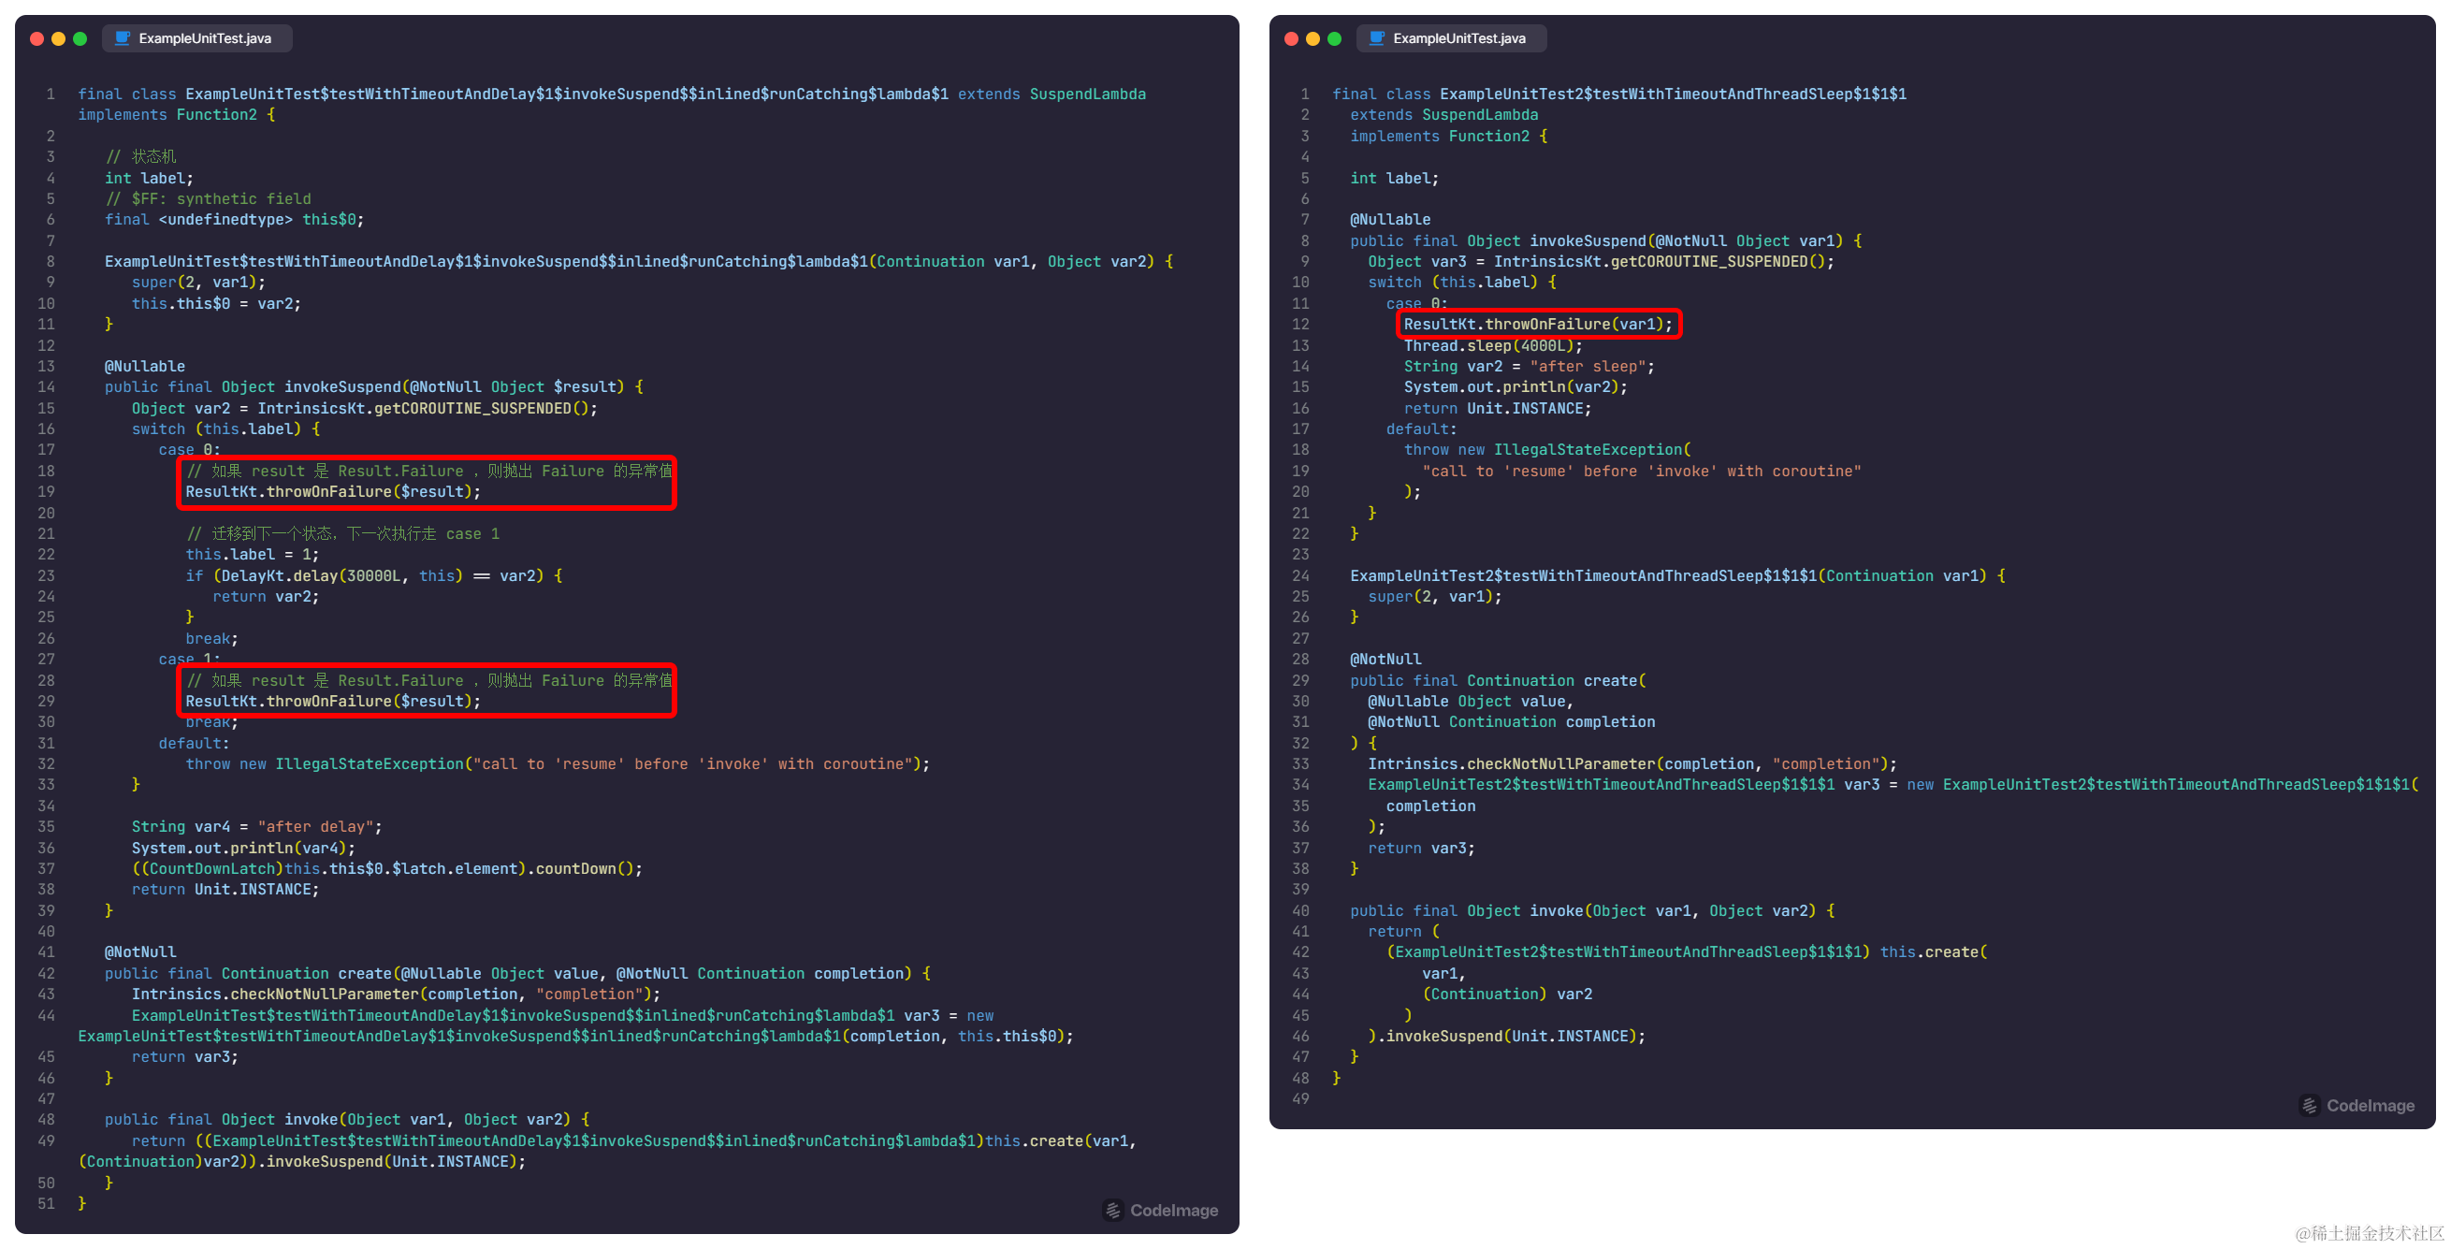Image resolution: width=2451 pixels, height=1249 pixels.
Task: Click 'super(2, var1);' in the left window
Action: 199,283
